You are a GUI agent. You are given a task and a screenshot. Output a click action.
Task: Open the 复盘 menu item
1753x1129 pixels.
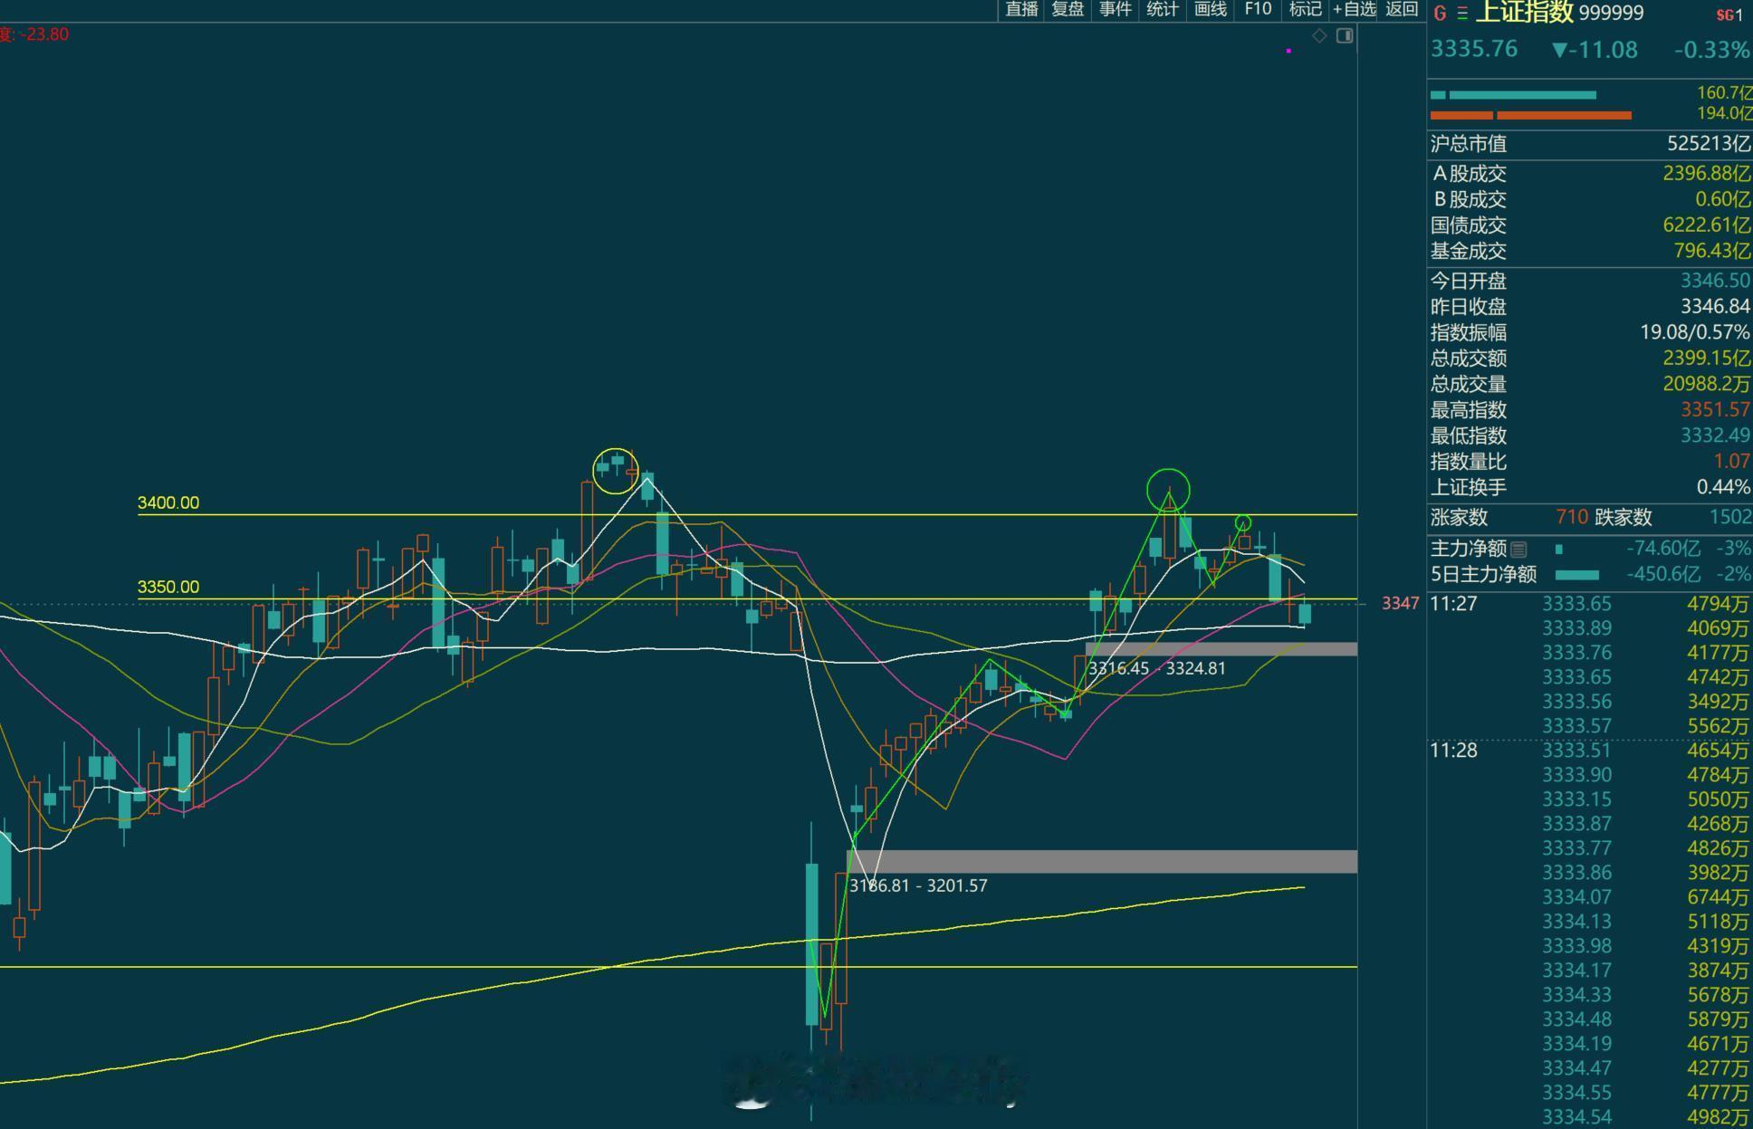click(x=1068, y=9)
